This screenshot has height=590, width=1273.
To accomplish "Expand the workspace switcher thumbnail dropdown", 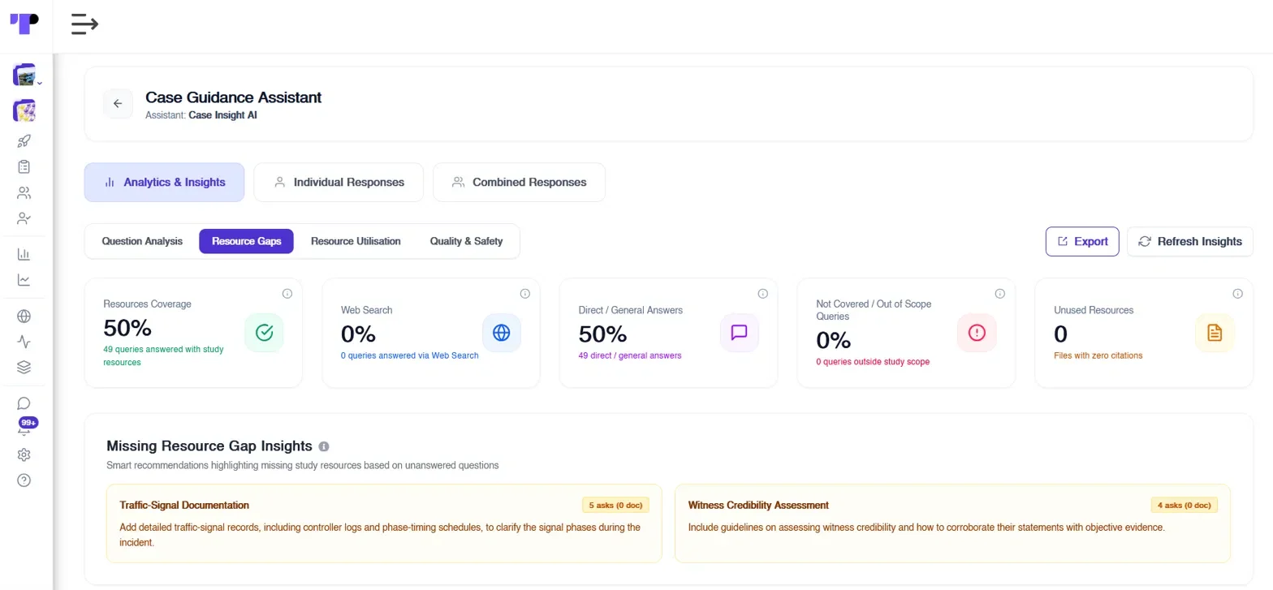I will (x=40, y=84).
